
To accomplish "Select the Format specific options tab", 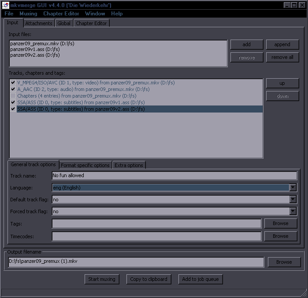I will tap(85, 165).
